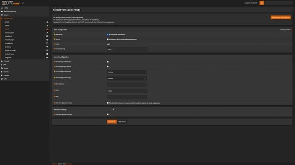Show help for Dynamic gateway policy
The width and height of the screenshot is (295, 165).
54,103
